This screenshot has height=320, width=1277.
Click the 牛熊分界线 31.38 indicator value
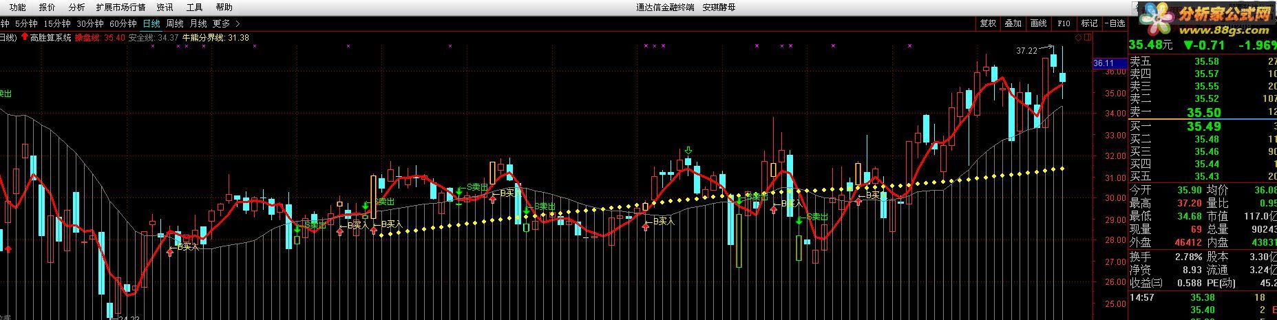tap(215, 38)
